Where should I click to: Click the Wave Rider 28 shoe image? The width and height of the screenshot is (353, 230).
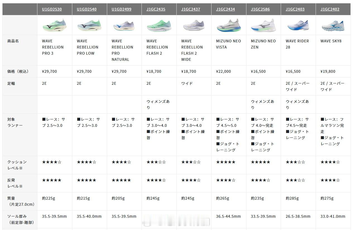[298, 25]
